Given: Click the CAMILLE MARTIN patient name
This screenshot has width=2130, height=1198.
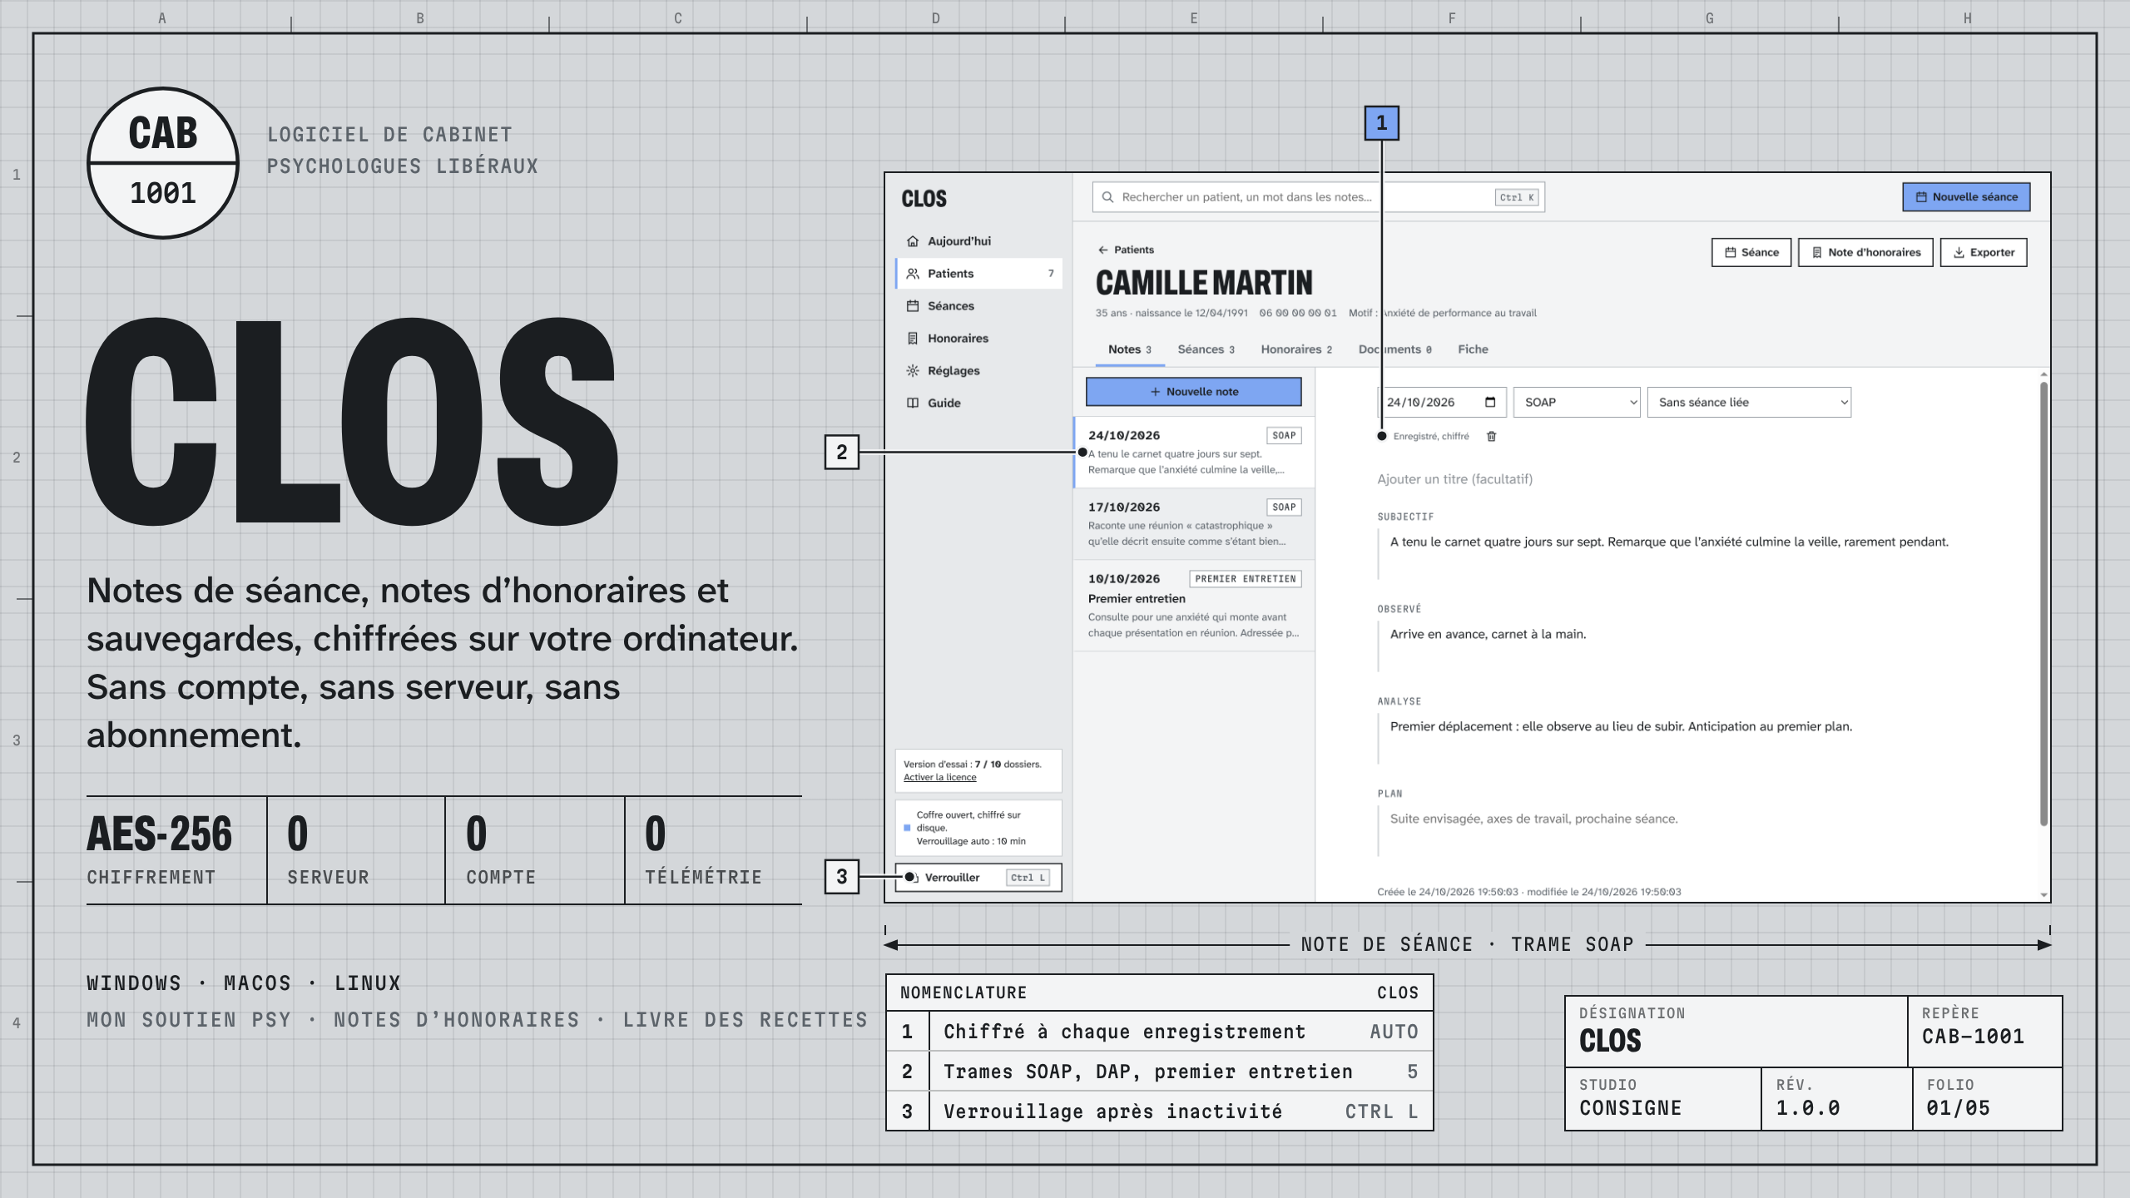Looking at the screenshot, I should click(1204, 283).
